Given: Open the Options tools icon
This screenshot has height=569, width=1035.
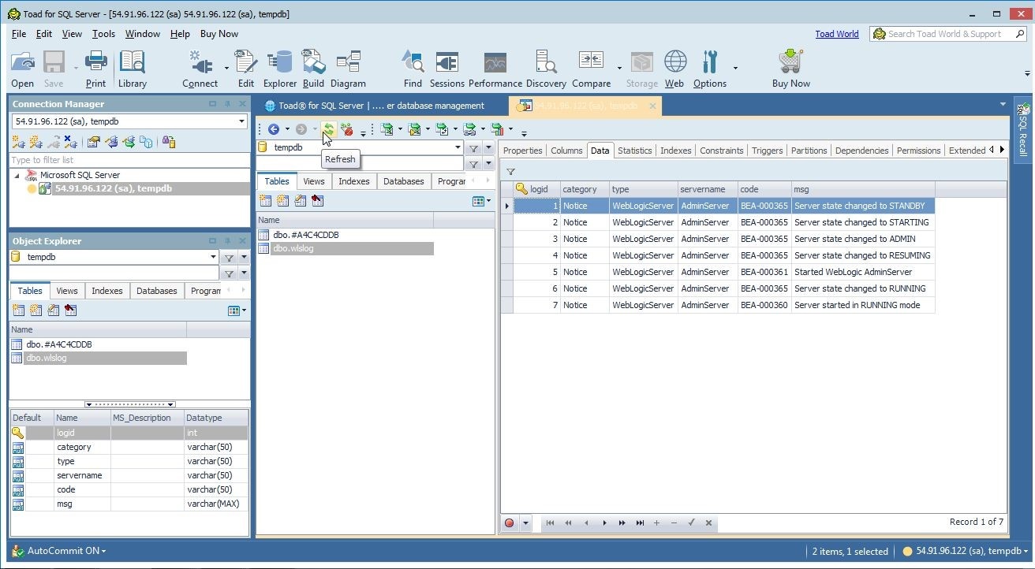Looking at the screenshot, I should pos(710,69).
